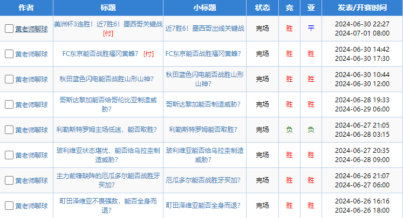Screen dimensions: 403x218
Task: Open author 黄老师聊球 in 利勒斯特罗姆 row
Action: [x=31, y=130]
